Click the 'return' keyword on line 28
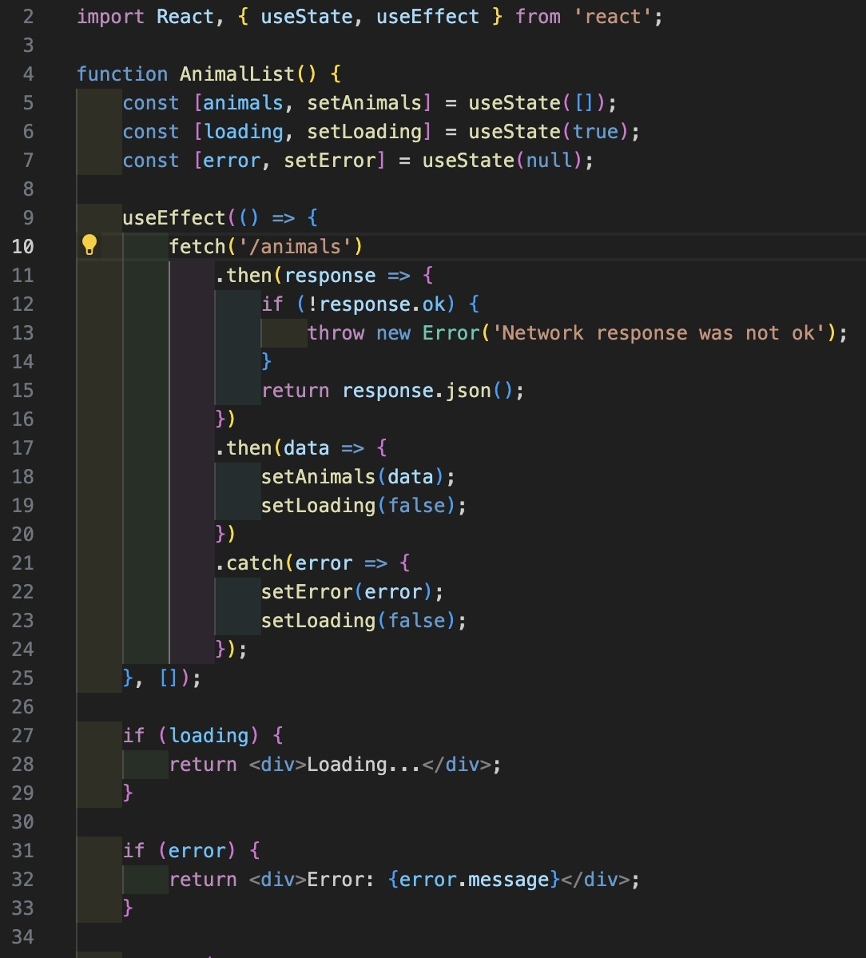 [x=202, y=764]
